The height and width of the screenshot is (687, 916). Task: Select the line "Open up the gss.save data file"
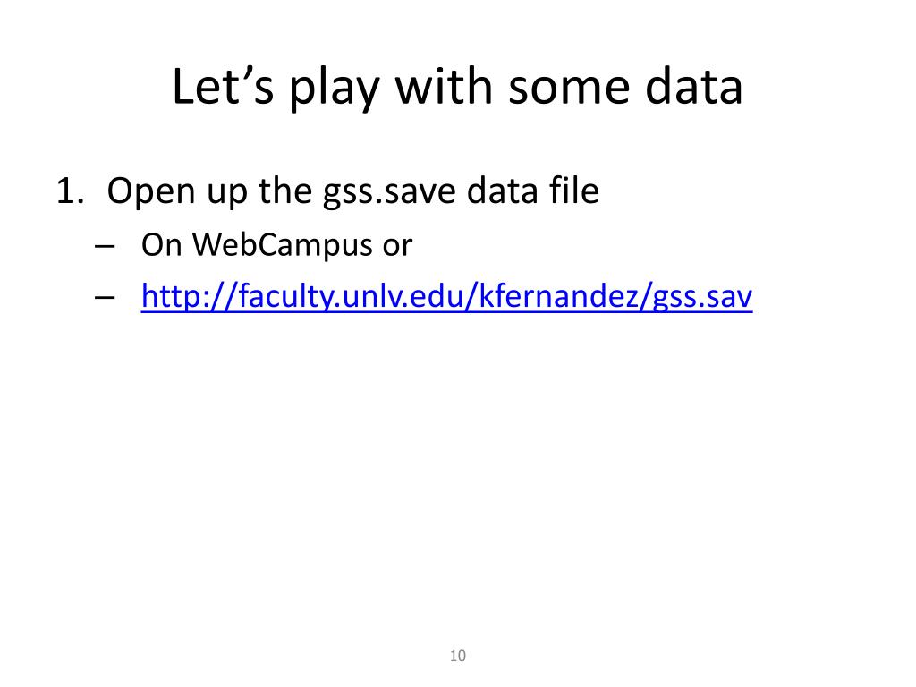(352, 191)
